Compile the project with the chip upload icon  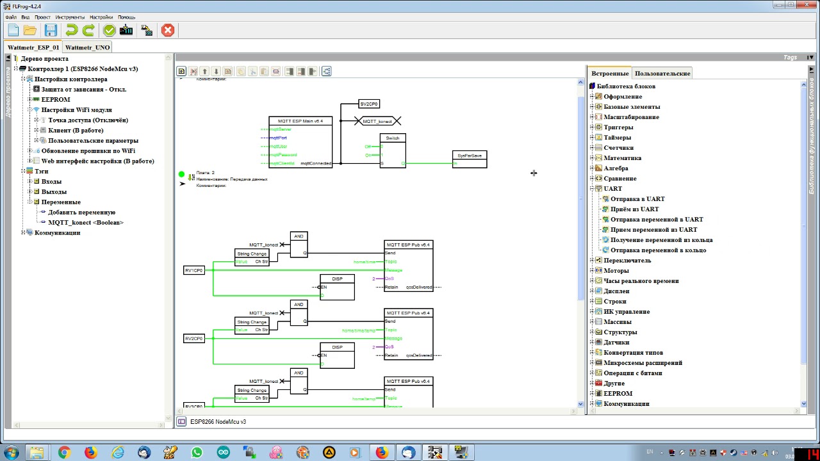point(126,30)
